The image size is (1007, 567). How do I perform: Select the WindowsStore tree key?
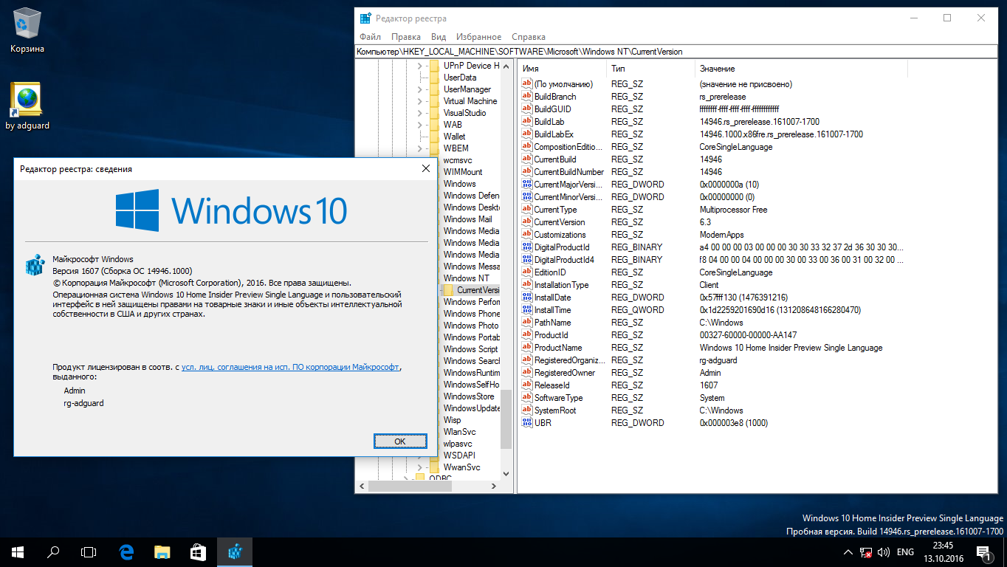point(469,396)
